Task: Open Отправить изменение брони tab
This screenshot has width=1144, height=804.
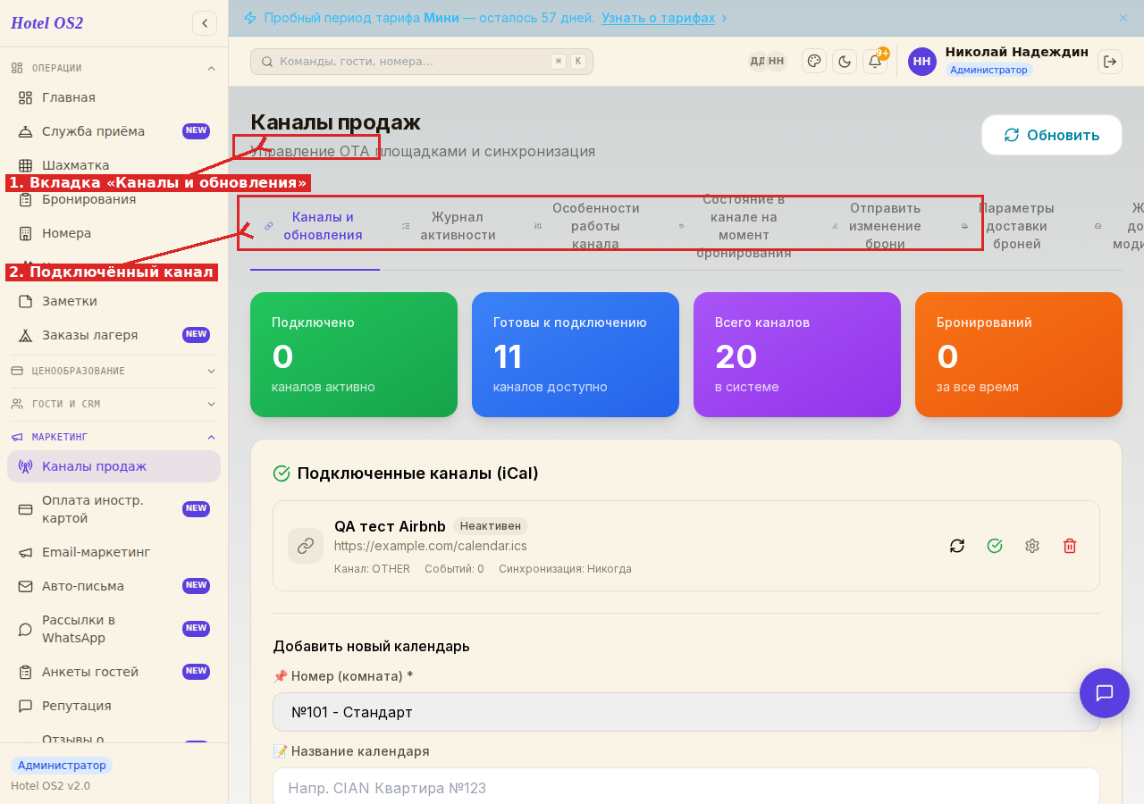Action: tap(879, 226)
